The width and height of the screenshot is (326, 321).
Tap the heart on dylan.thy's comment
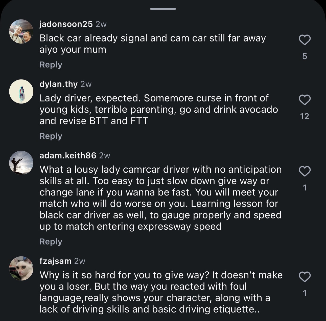[x=305, y=100]
